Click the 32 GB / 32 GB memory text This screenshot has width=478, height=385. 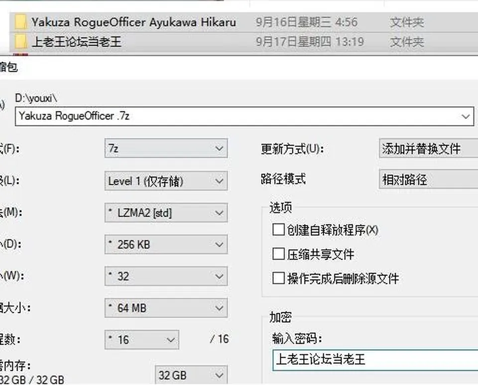coord(32,380)
